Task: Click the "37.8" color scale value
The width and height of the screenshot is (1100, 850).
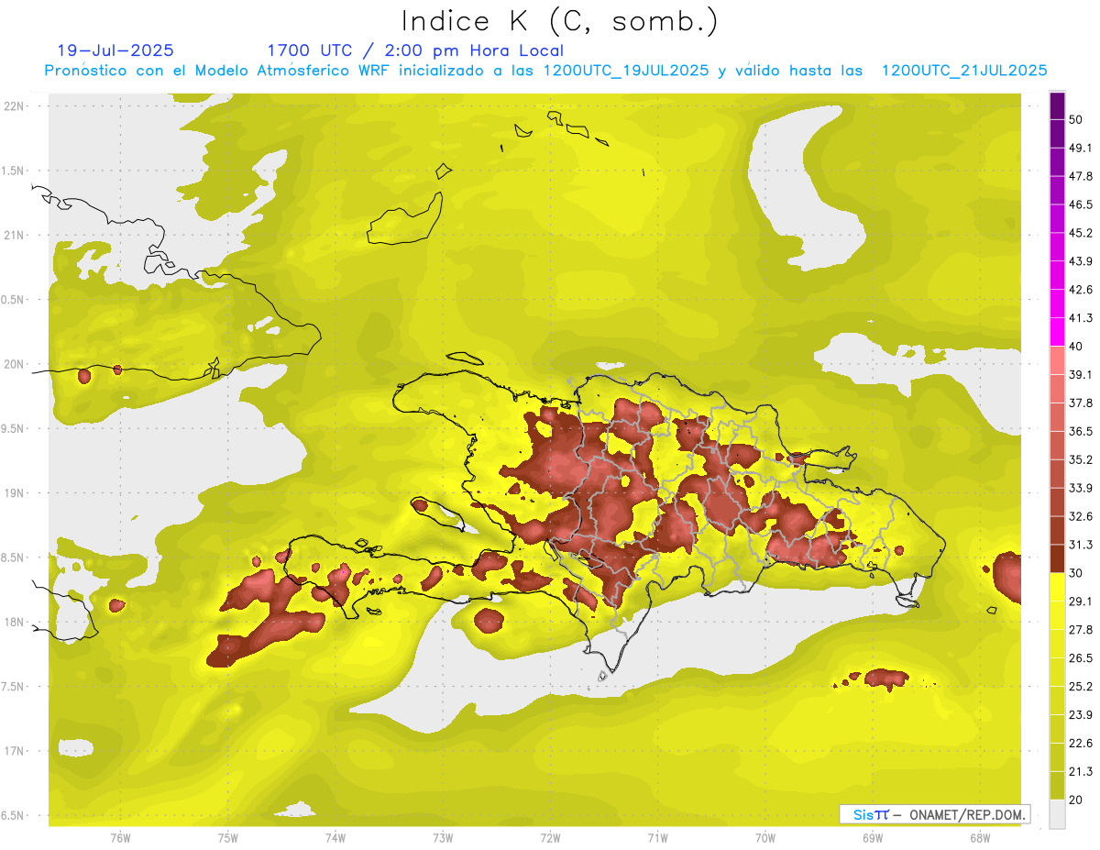Action: [1081, 403]
